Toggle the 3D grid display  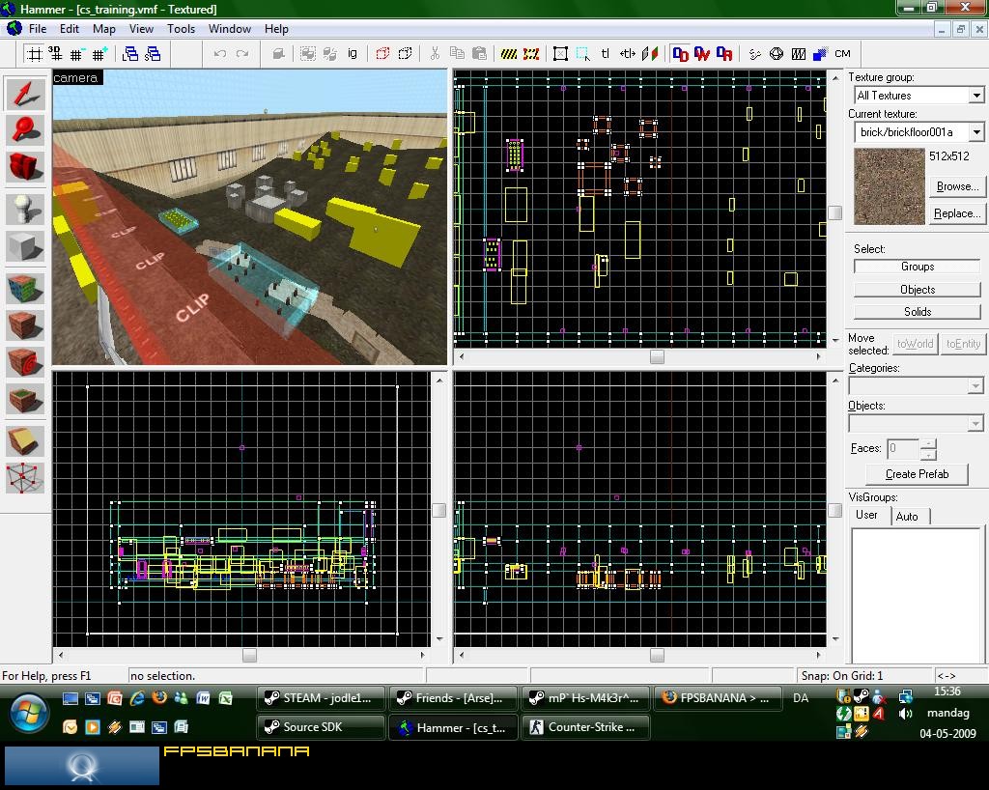55,54
